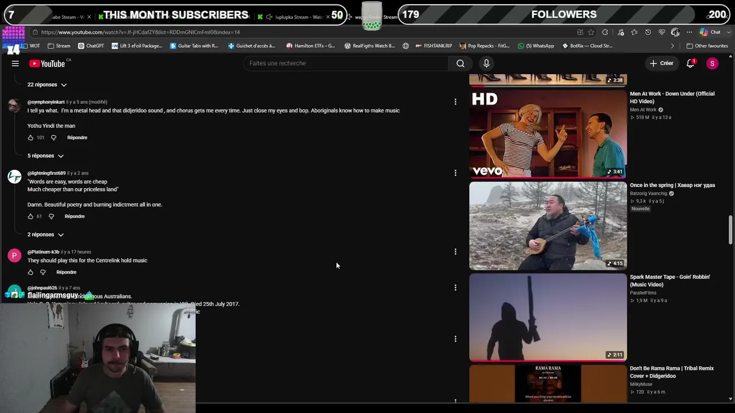This screenshot has width=735, height=413.
Task: Like the comment by @symphonyinkart
Action: [x=30, y=138]
